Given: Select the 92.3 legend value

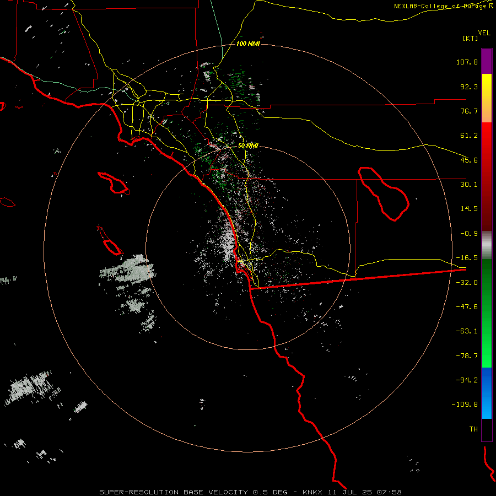Looking at the screenshot, I should click(469, 87).
